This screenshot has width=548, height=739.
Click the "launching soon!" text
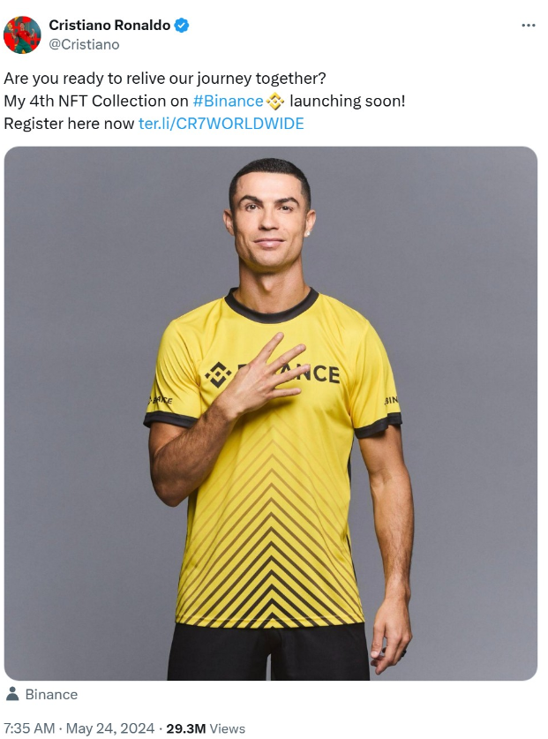pos(348,101)
